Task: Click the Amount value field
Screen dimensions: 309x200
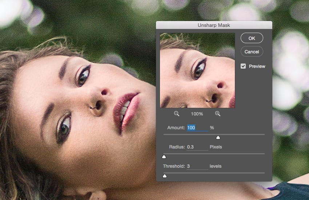Action: tap(197, 128)
